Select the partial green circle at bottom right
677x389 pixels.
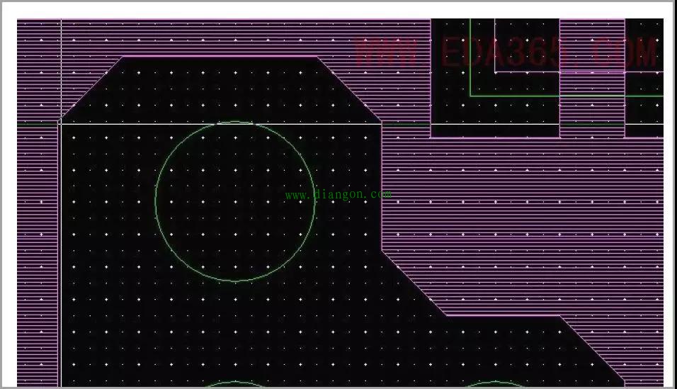pyautogui.click(x=494, y=383)
